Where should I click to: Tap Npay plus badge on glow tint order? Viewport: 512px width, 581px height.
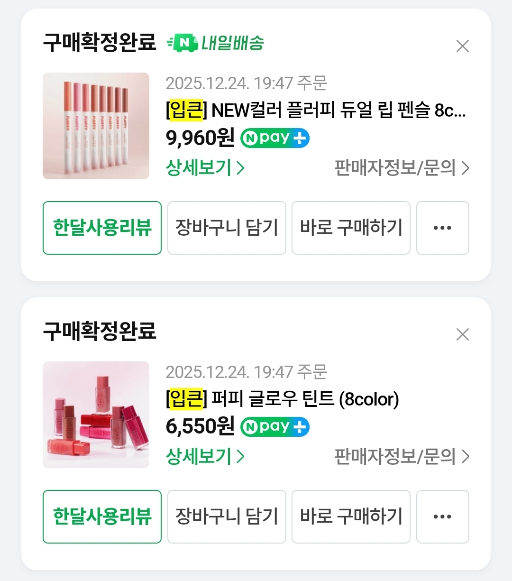[275, 427]
